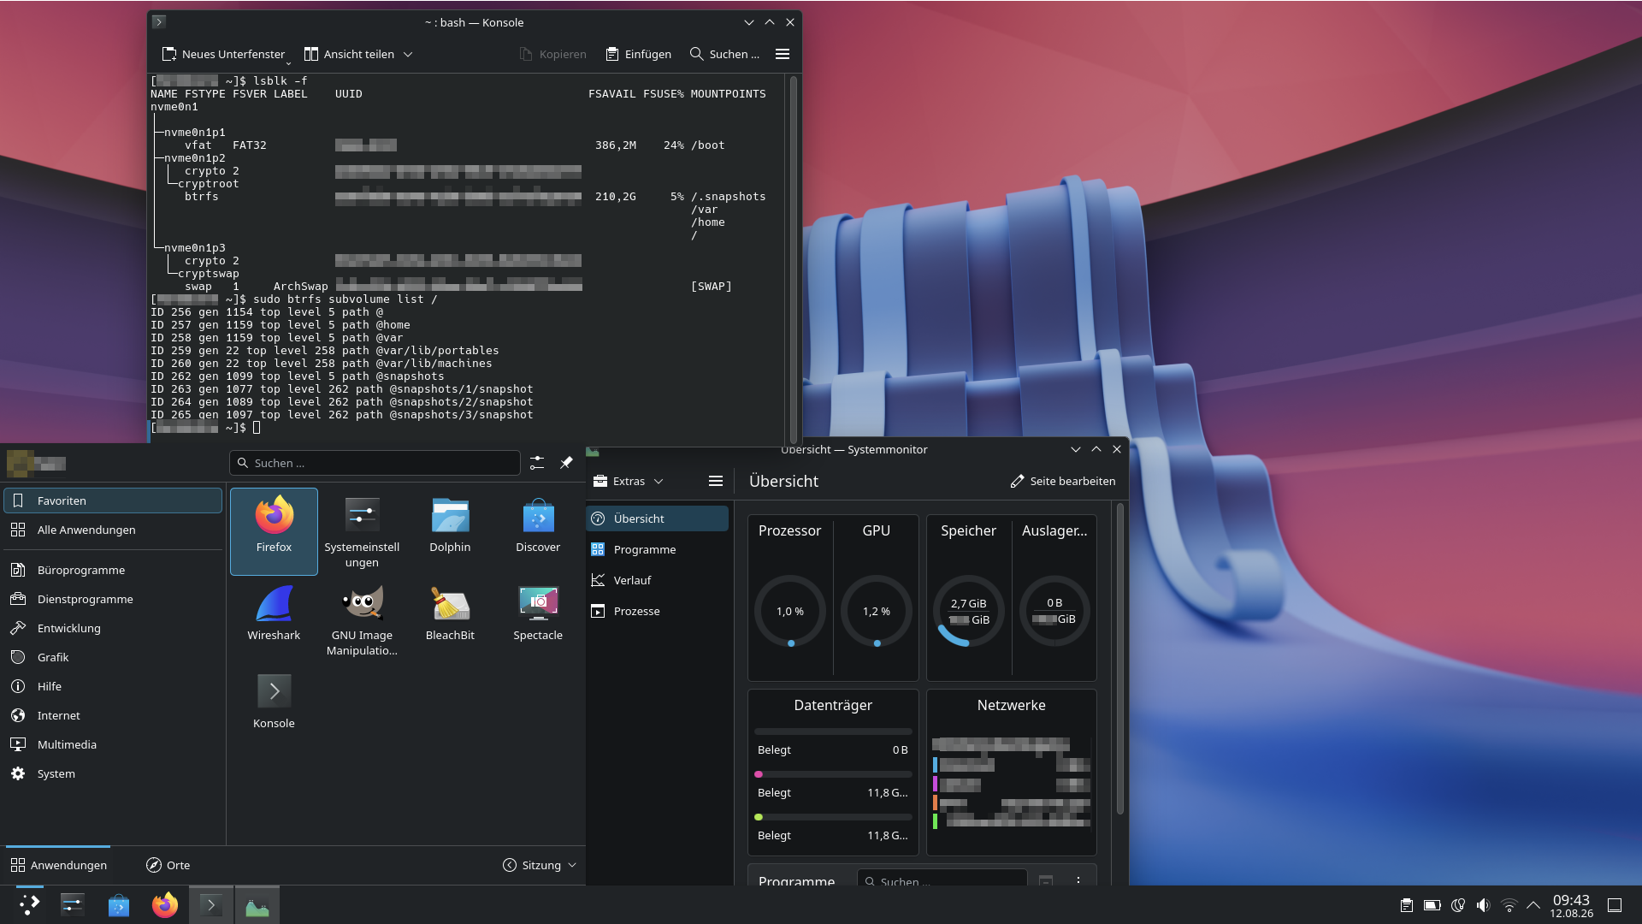Screen dimensions: 1642x924
Task: Open the Büroprogramme category
Action: 113,570
